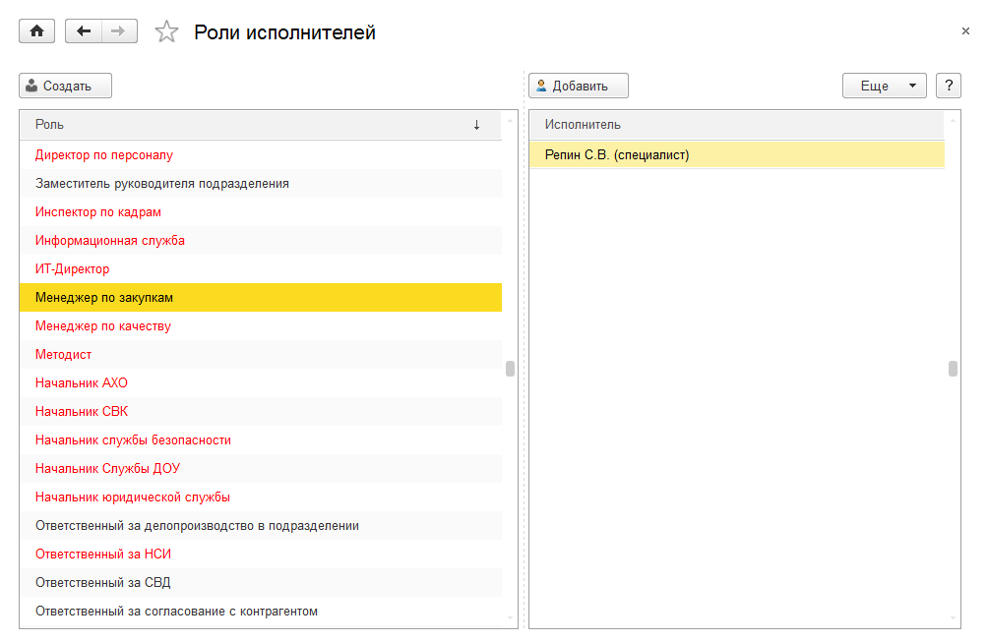Click the executors list scrollbar thumb
The height and width of the screenshot is (643, 987).
pos(953,369)
